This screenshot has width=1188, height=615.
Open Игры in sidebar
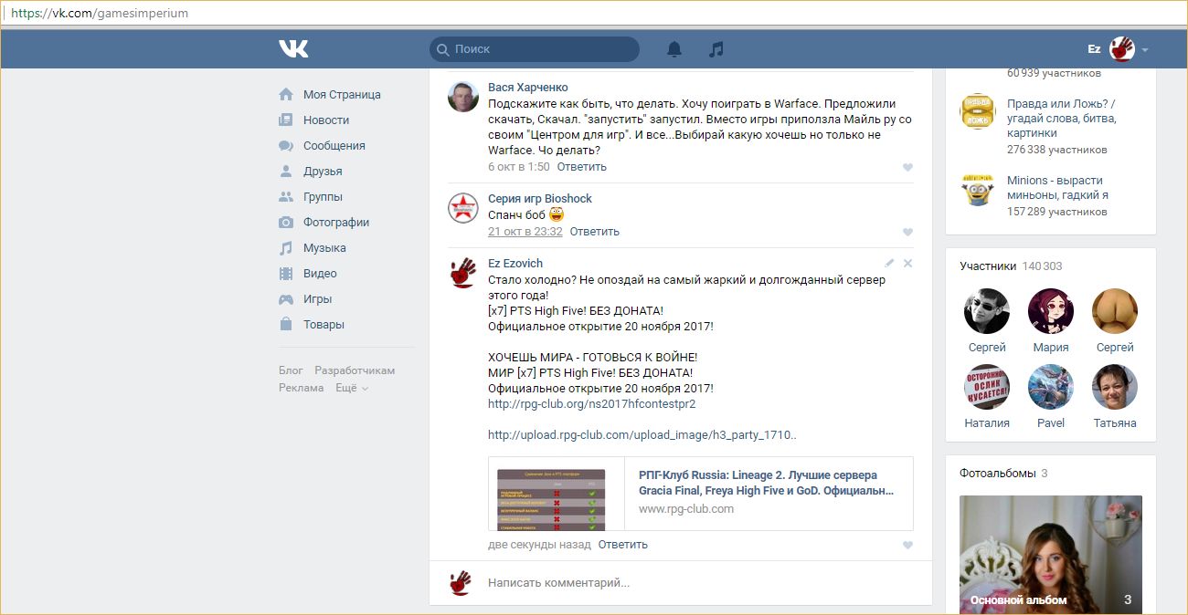click(317, 299)
